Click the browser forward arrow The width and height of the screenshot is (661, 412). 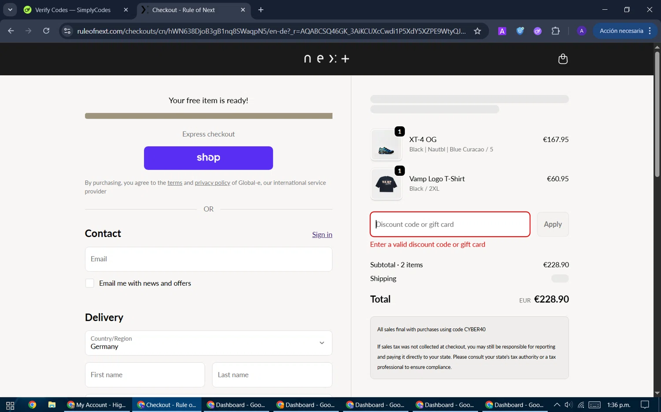28,31
